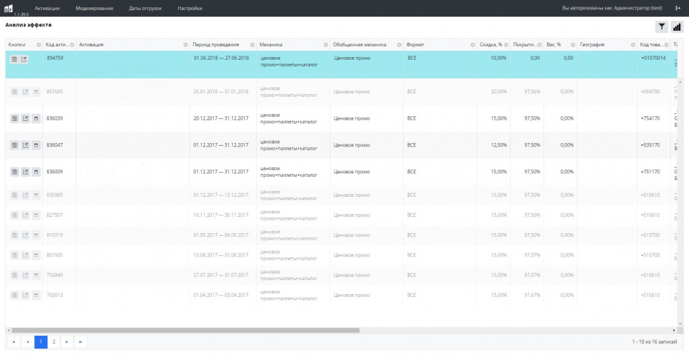This screenshot has width=689, height=362.
Task: Click the open-external icon for activation 894759
Action: [x=24, y=59]
